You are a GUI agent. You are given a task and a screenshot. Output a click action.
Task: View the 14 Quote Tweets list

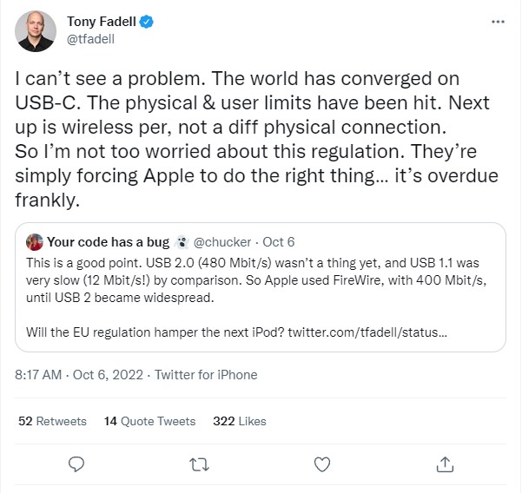point(149,421)
